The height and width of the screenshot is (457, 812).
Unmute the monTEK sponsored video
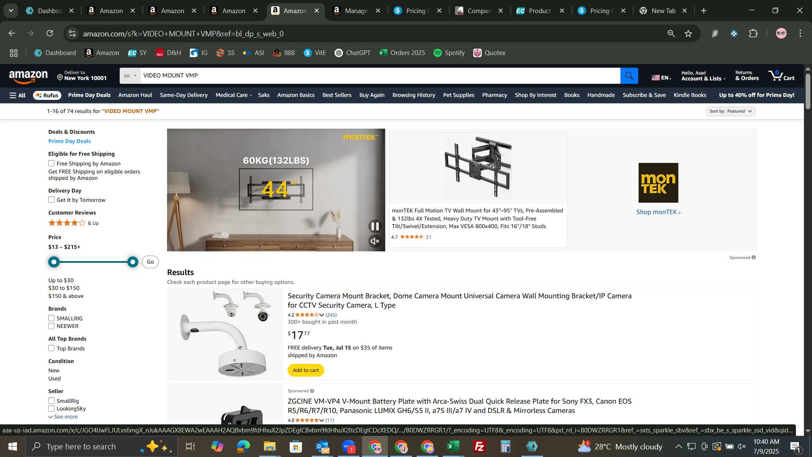[375, 241]
